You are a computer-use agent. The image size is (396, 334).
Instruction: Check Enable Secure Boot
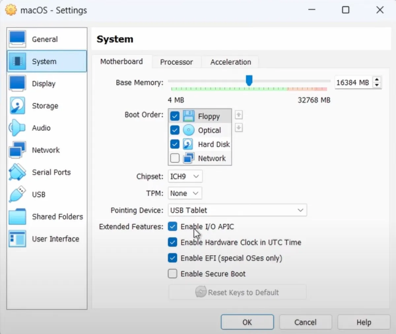(x=173, y=274)
